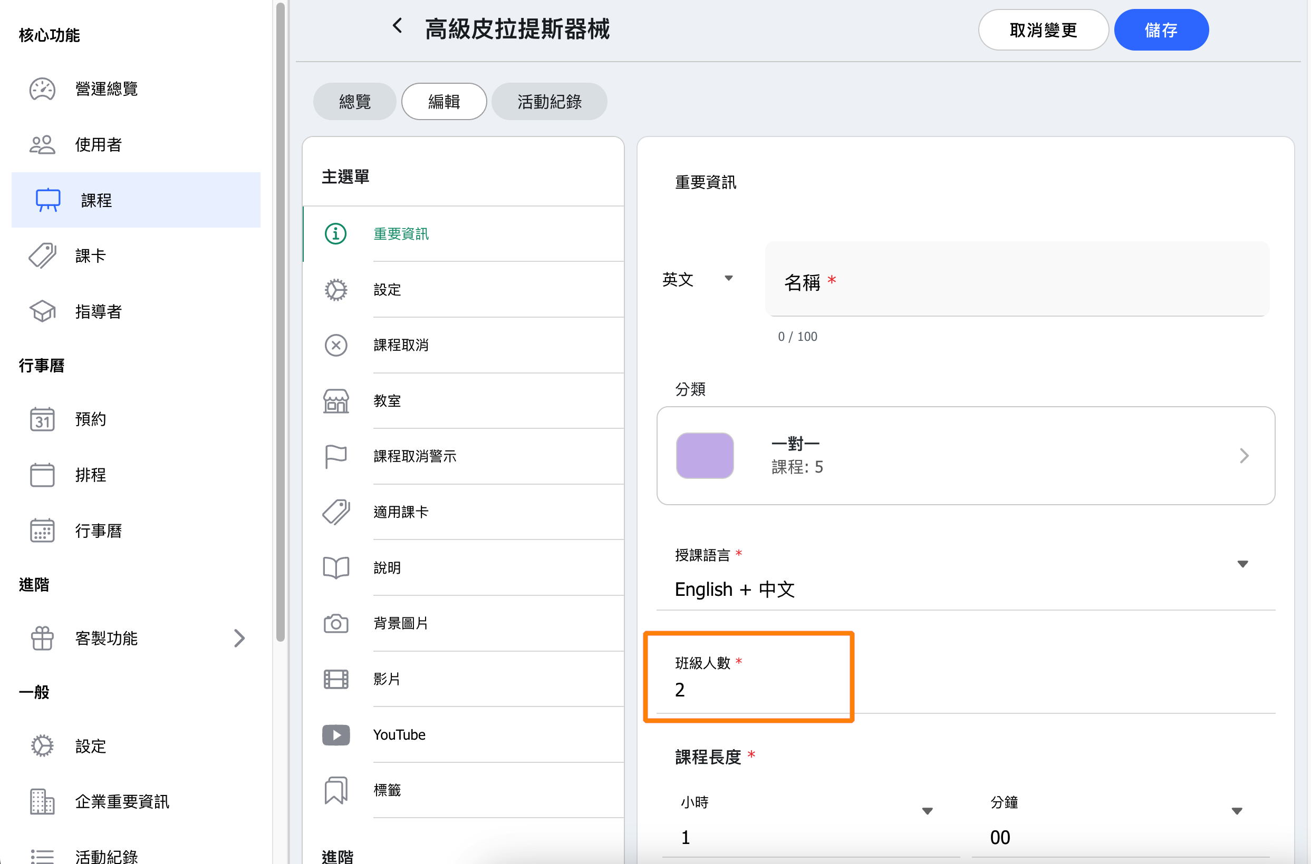
Task: Select the 教室 storefront icon
Action: coord(336,400)
